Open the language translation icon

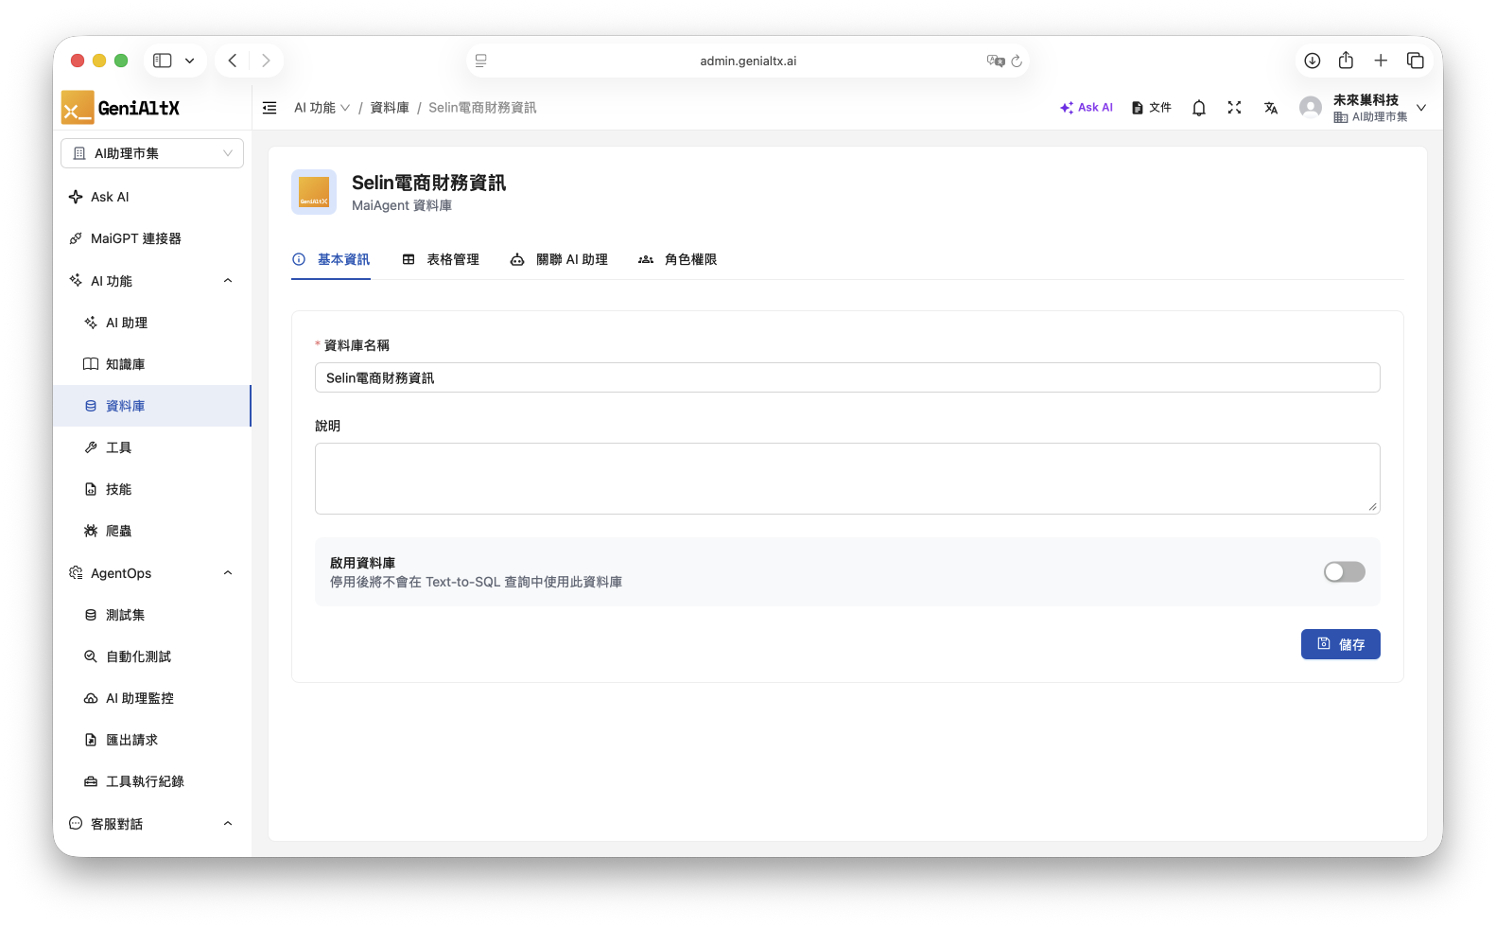(x=1271, y=108)
